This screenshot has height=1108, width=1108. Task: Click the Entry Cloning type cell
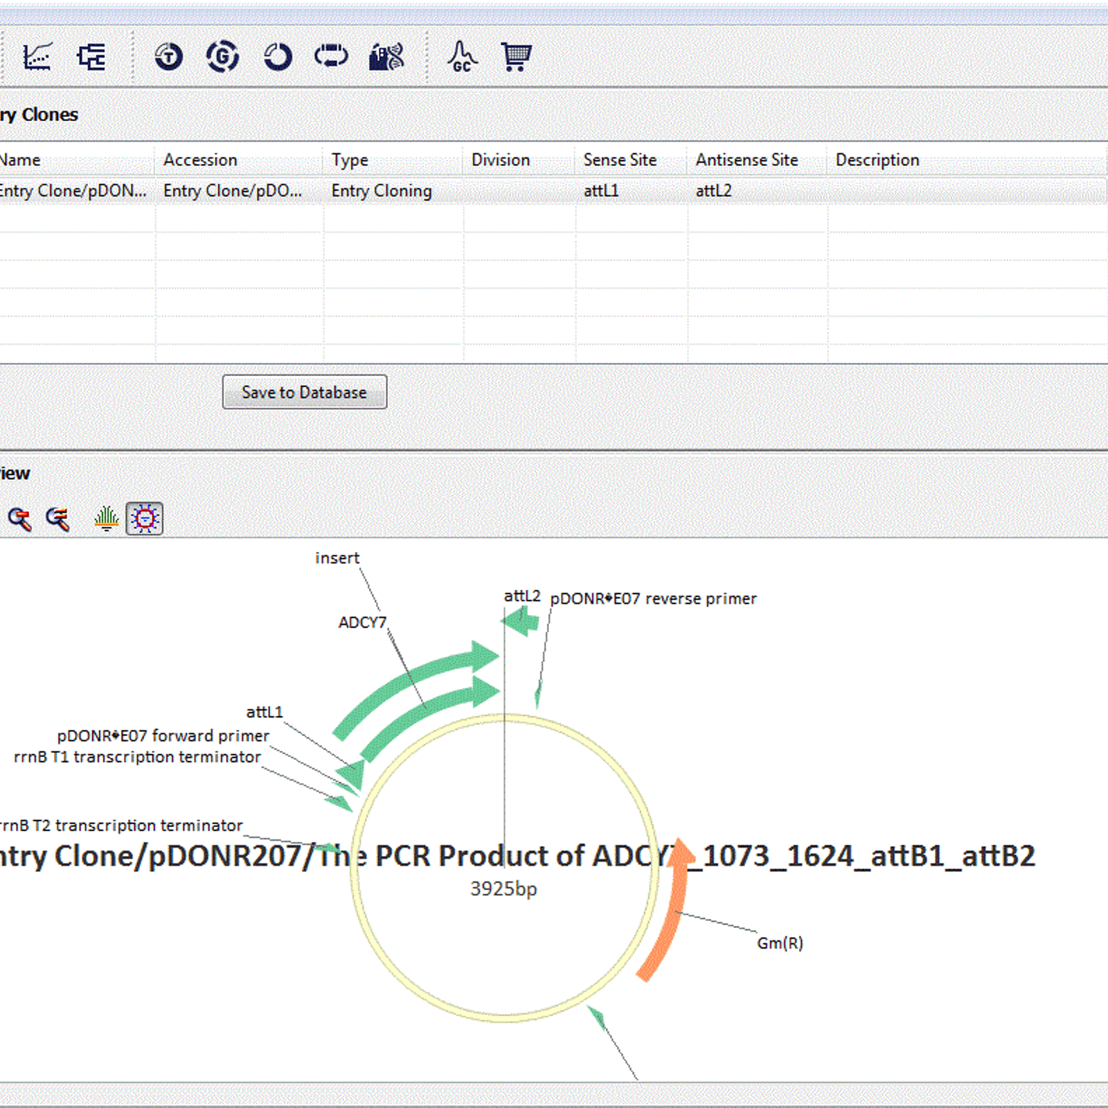tap(393, 191)
